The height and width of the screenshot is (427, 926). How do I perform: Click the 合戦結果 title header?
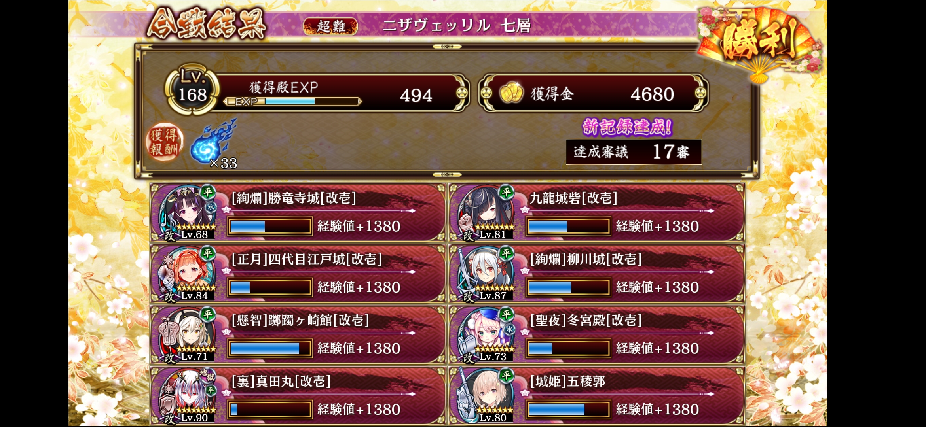coord(206,25)
